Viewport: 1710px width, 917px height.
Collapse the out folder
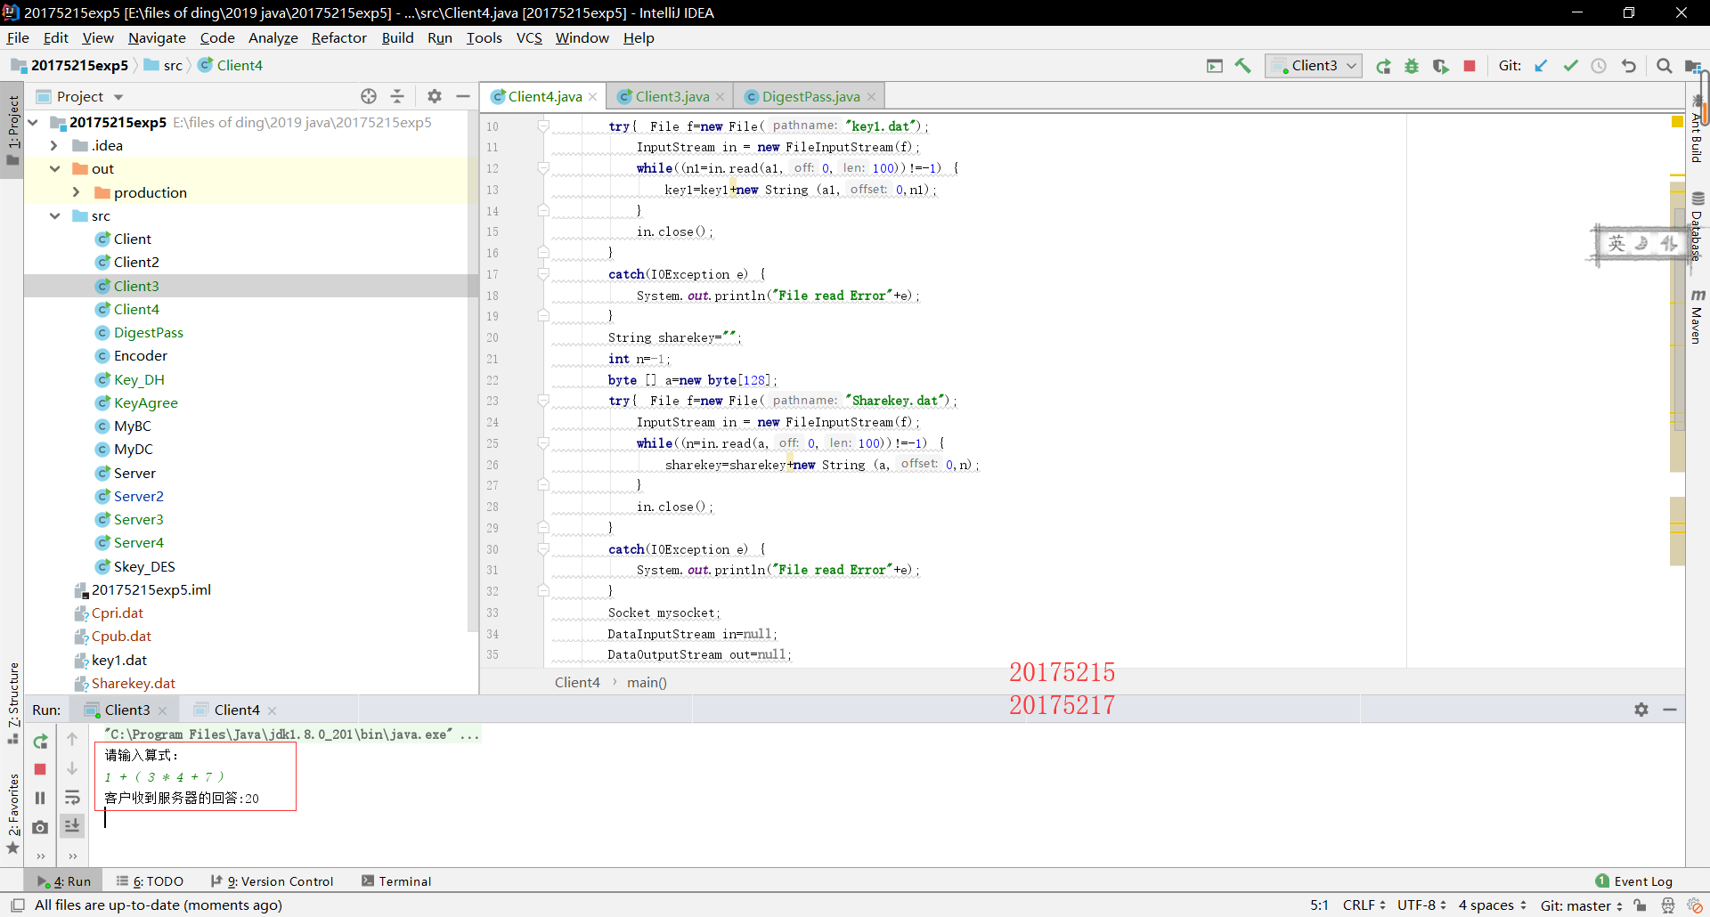(x=54, y=168)
